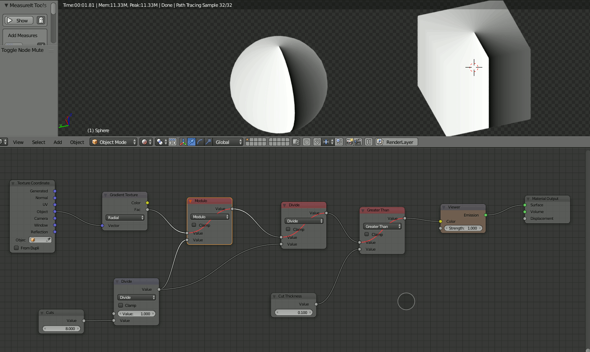
Task: Enable the snap magnet icon
Action: pyautogui.click(x=316, y=142)
